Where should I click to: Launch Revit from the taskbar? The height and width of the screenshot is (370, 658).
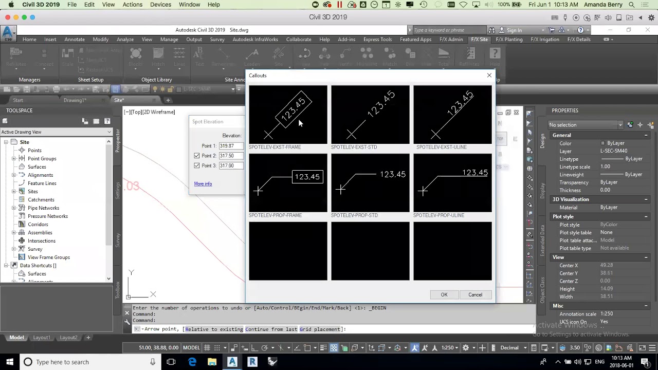(x=252, y=362)
